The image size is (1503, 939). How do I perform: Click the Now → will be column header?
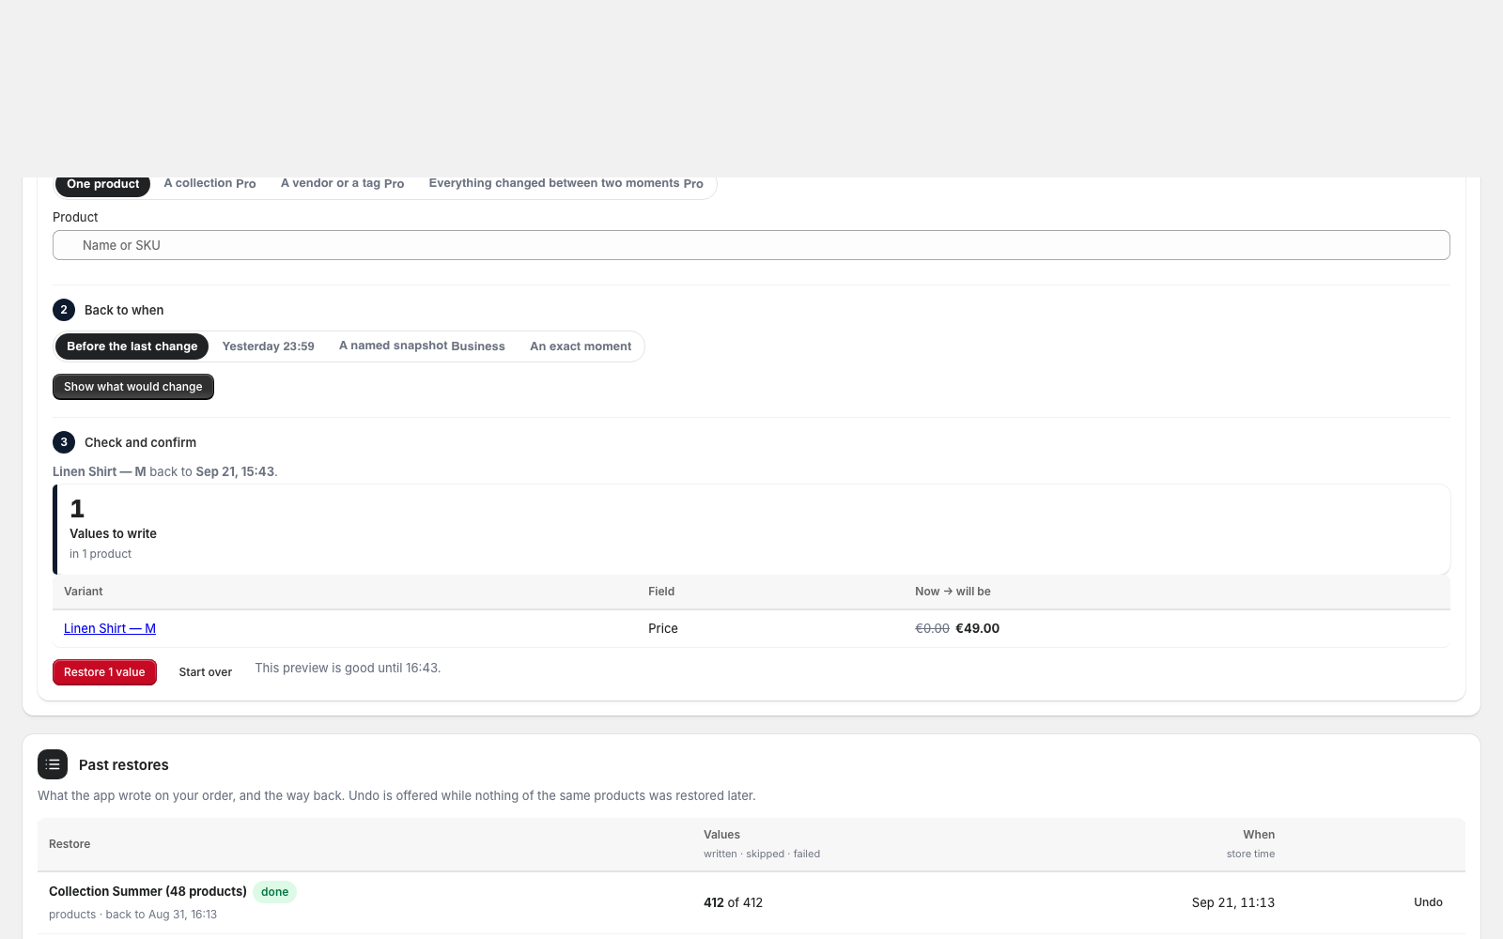tap(953, 592)
